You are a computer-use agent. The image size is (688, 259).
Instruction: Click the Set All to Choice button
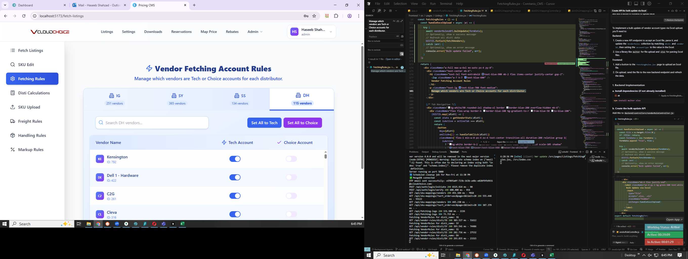click(x=303, y=123)
